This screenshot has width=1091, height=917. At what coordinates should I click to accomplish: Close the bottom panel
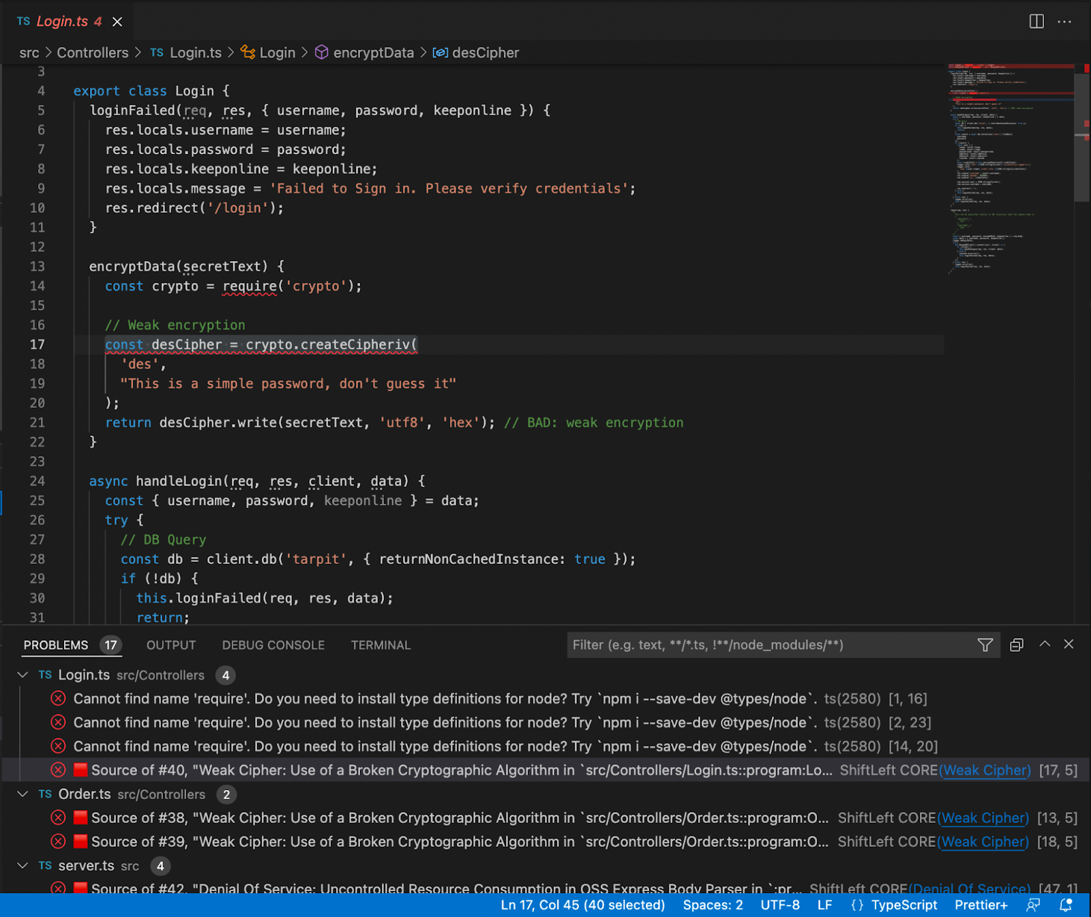(x=1068, y=644)
